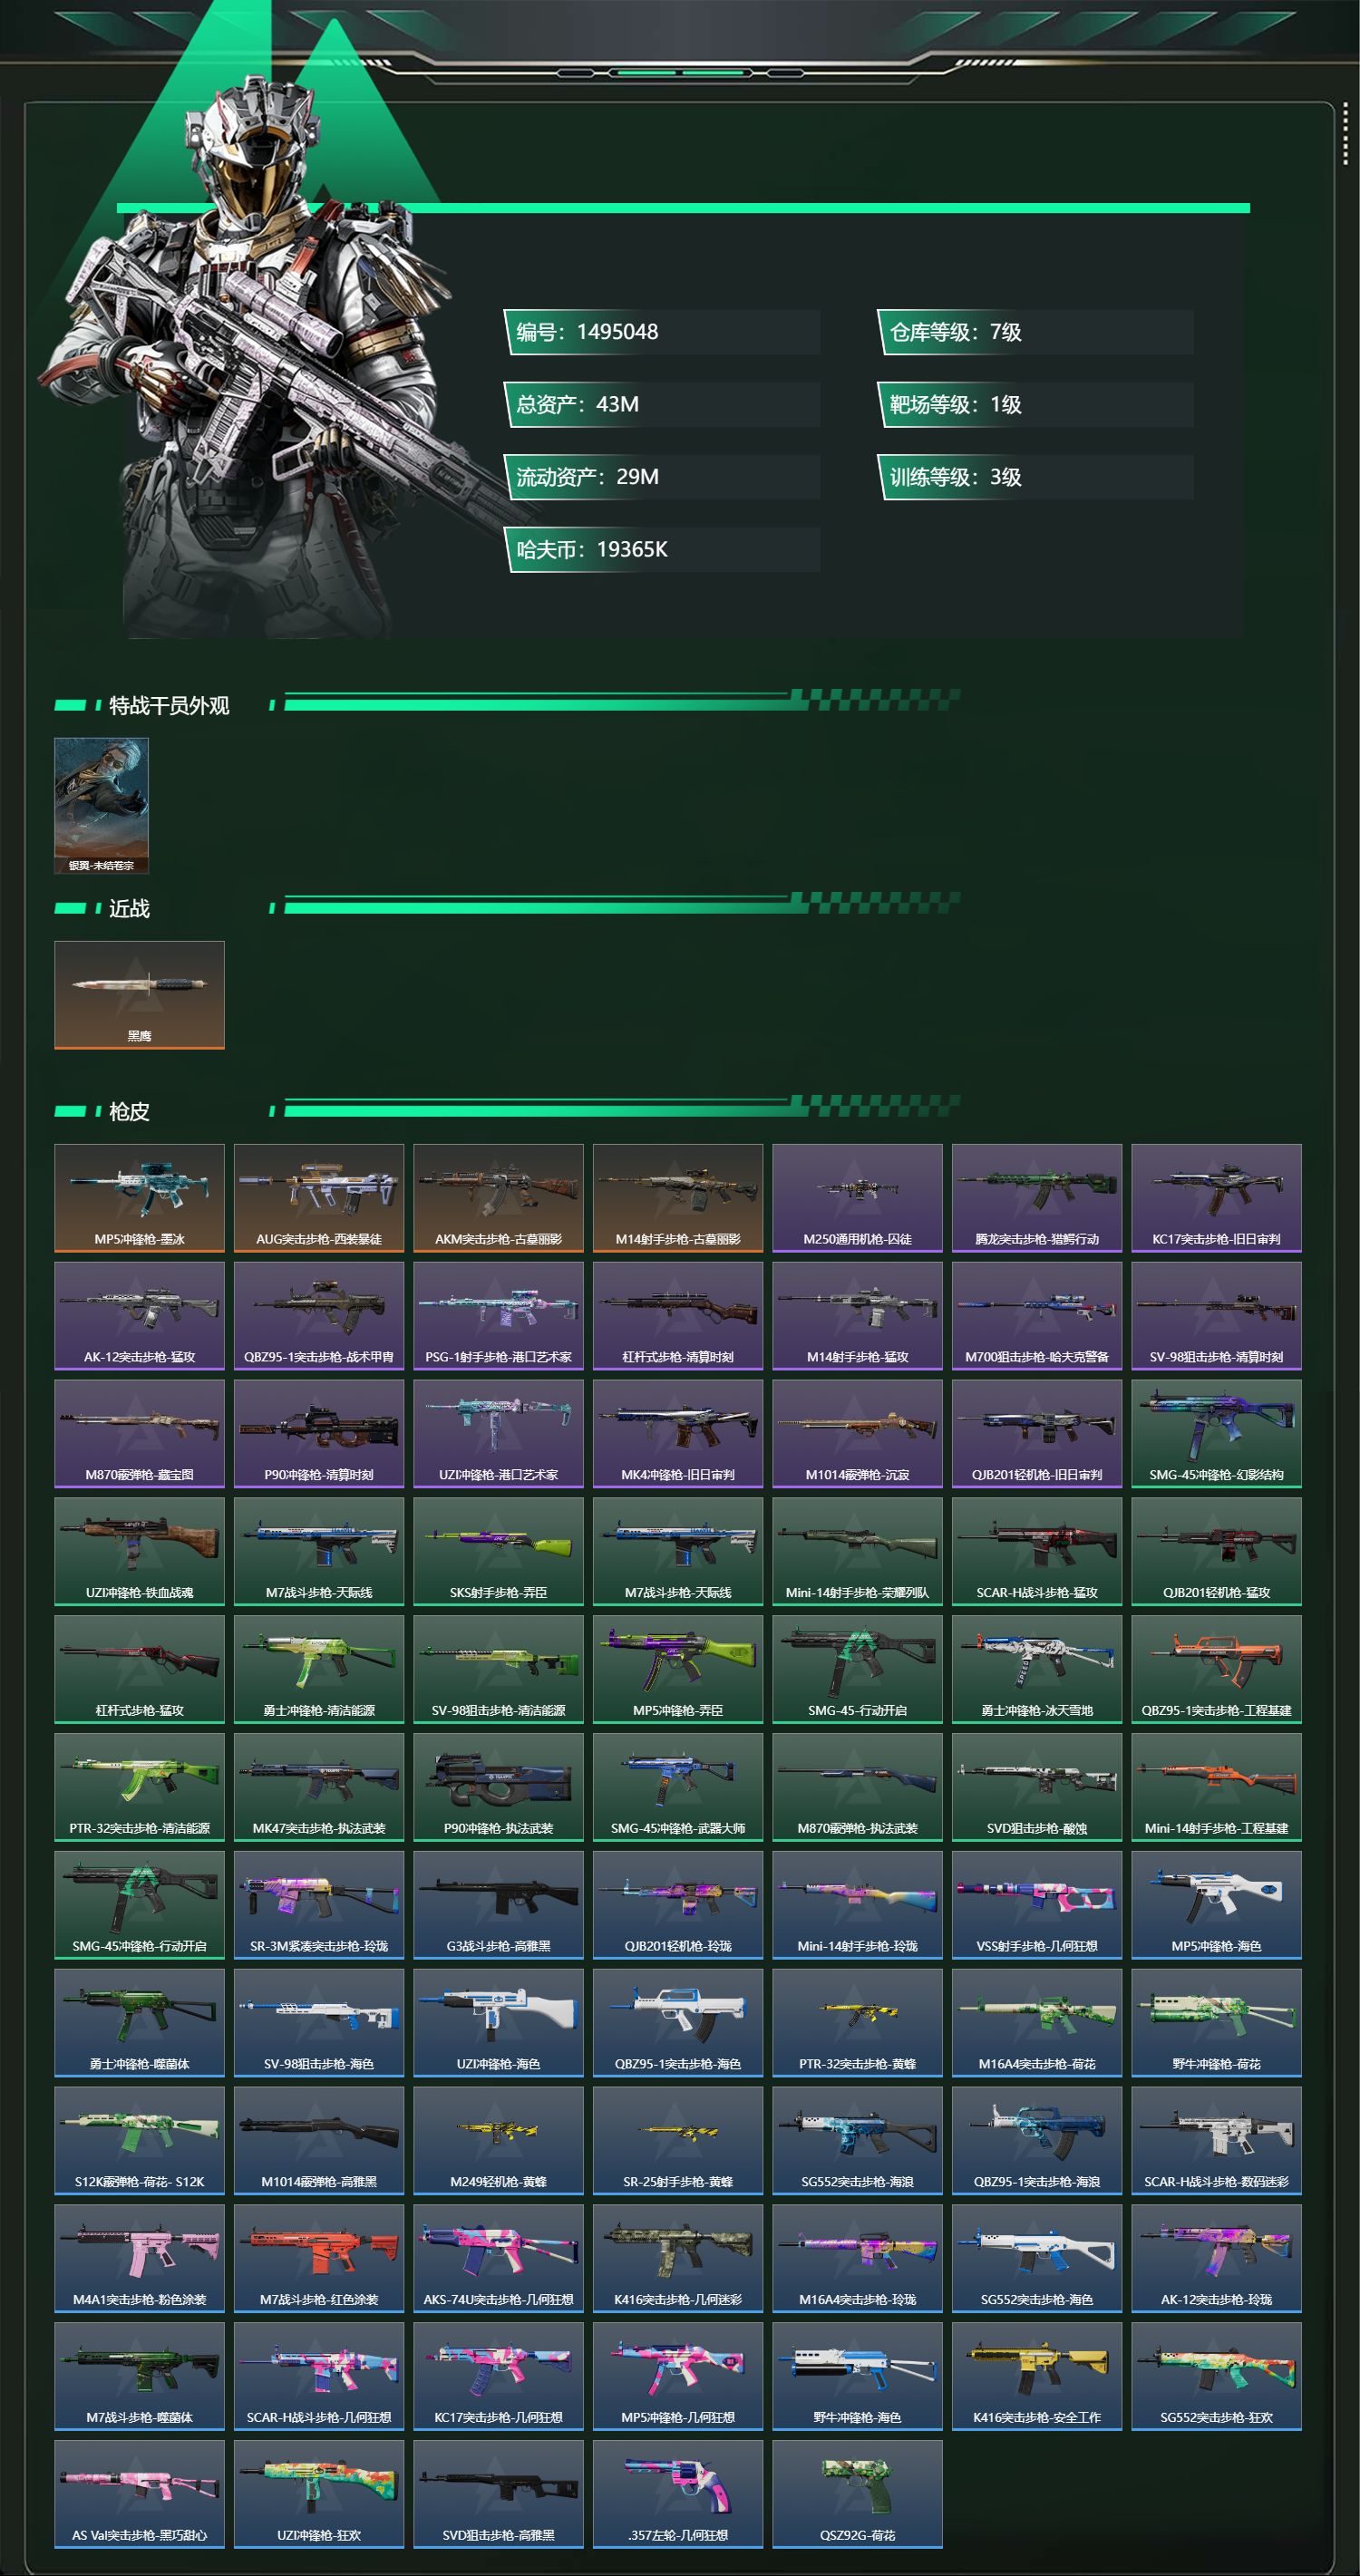The height and width of the screenshot is (2576, 1360).
Task: View the operator appearance portrait under 特战干员外观
Action: pyautogui.click(x=101, y=806)
